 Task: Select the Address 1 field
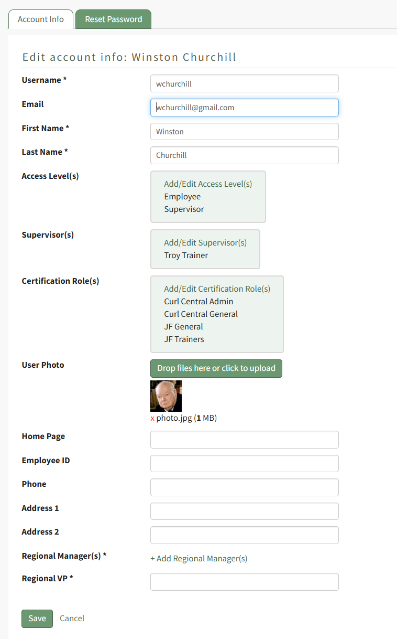pos(245,512)
